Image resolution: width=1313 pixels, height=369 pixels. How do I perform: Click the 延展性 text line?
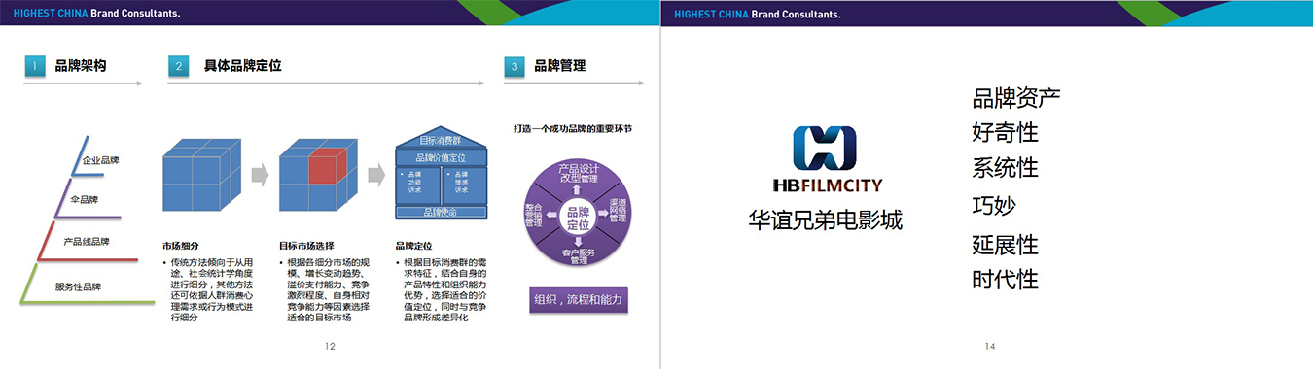pos(1005,244)
